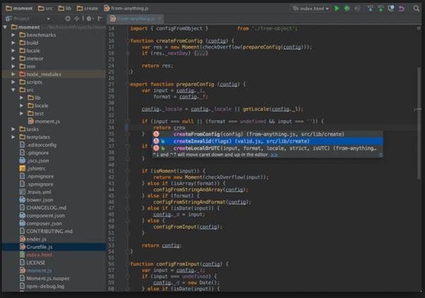Click the index.html file icon in tree
Image resolution: width=425 pixels, height=298 pixels.
[x=23, y=255]
